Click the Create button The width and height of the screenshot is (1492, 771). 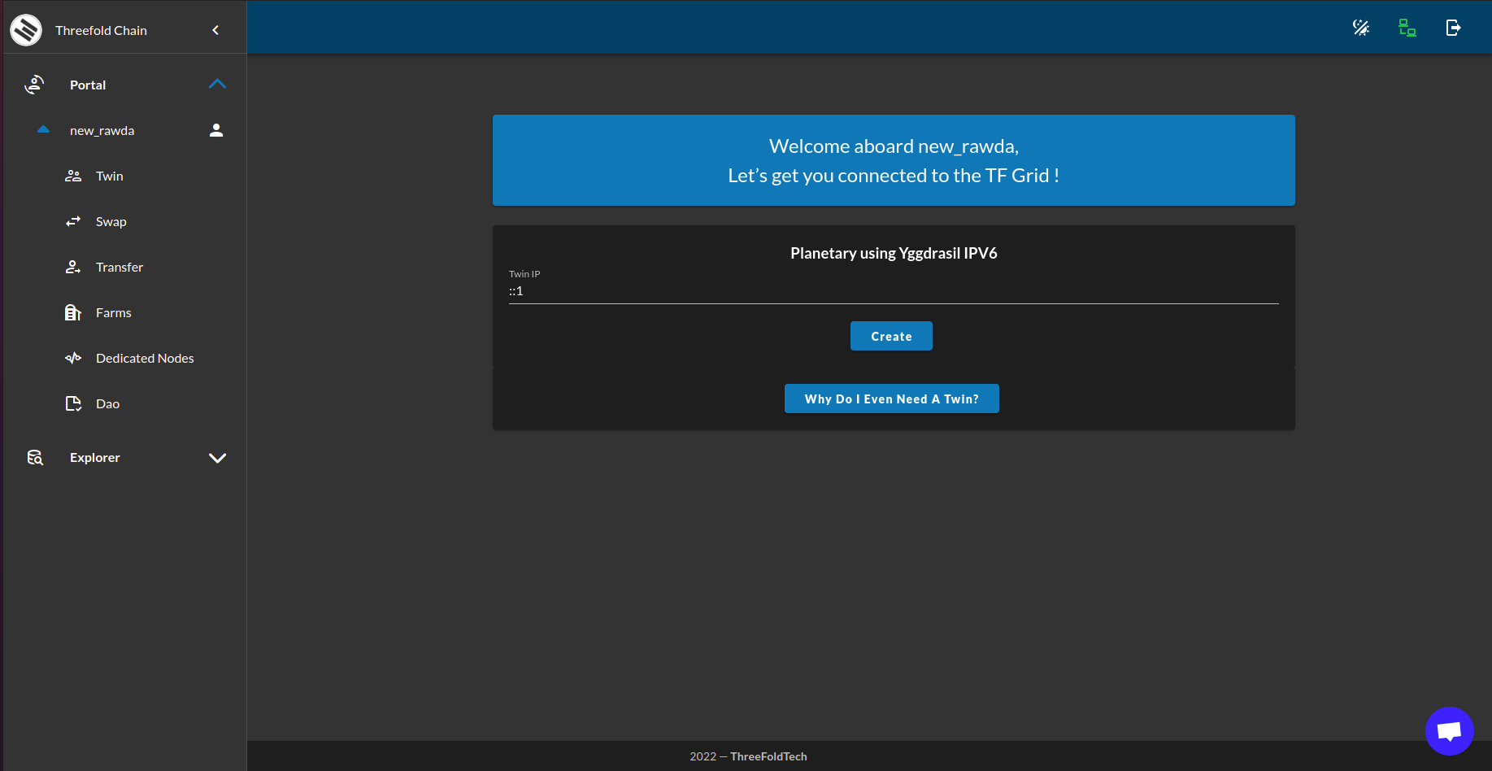891,336
